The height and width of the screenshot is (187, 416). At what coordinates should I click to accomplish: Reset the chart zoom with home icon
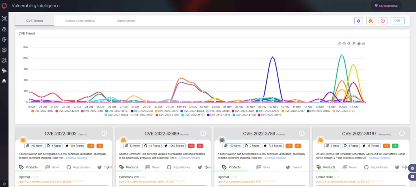(359, 44)
